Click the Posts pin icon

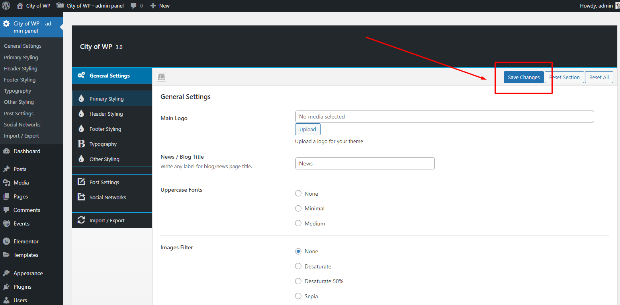6,169
